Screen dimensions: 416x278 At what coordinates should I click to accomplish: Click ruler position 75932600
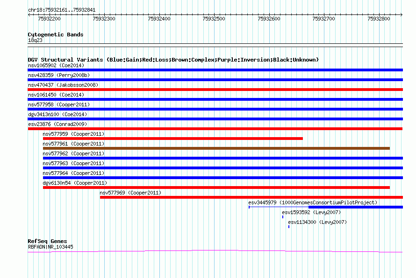(x=269, y=19)
